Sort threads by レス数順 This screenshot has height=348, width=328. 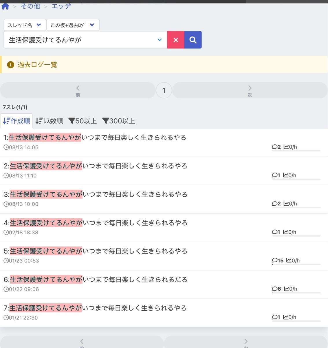(x=49, y=121)
